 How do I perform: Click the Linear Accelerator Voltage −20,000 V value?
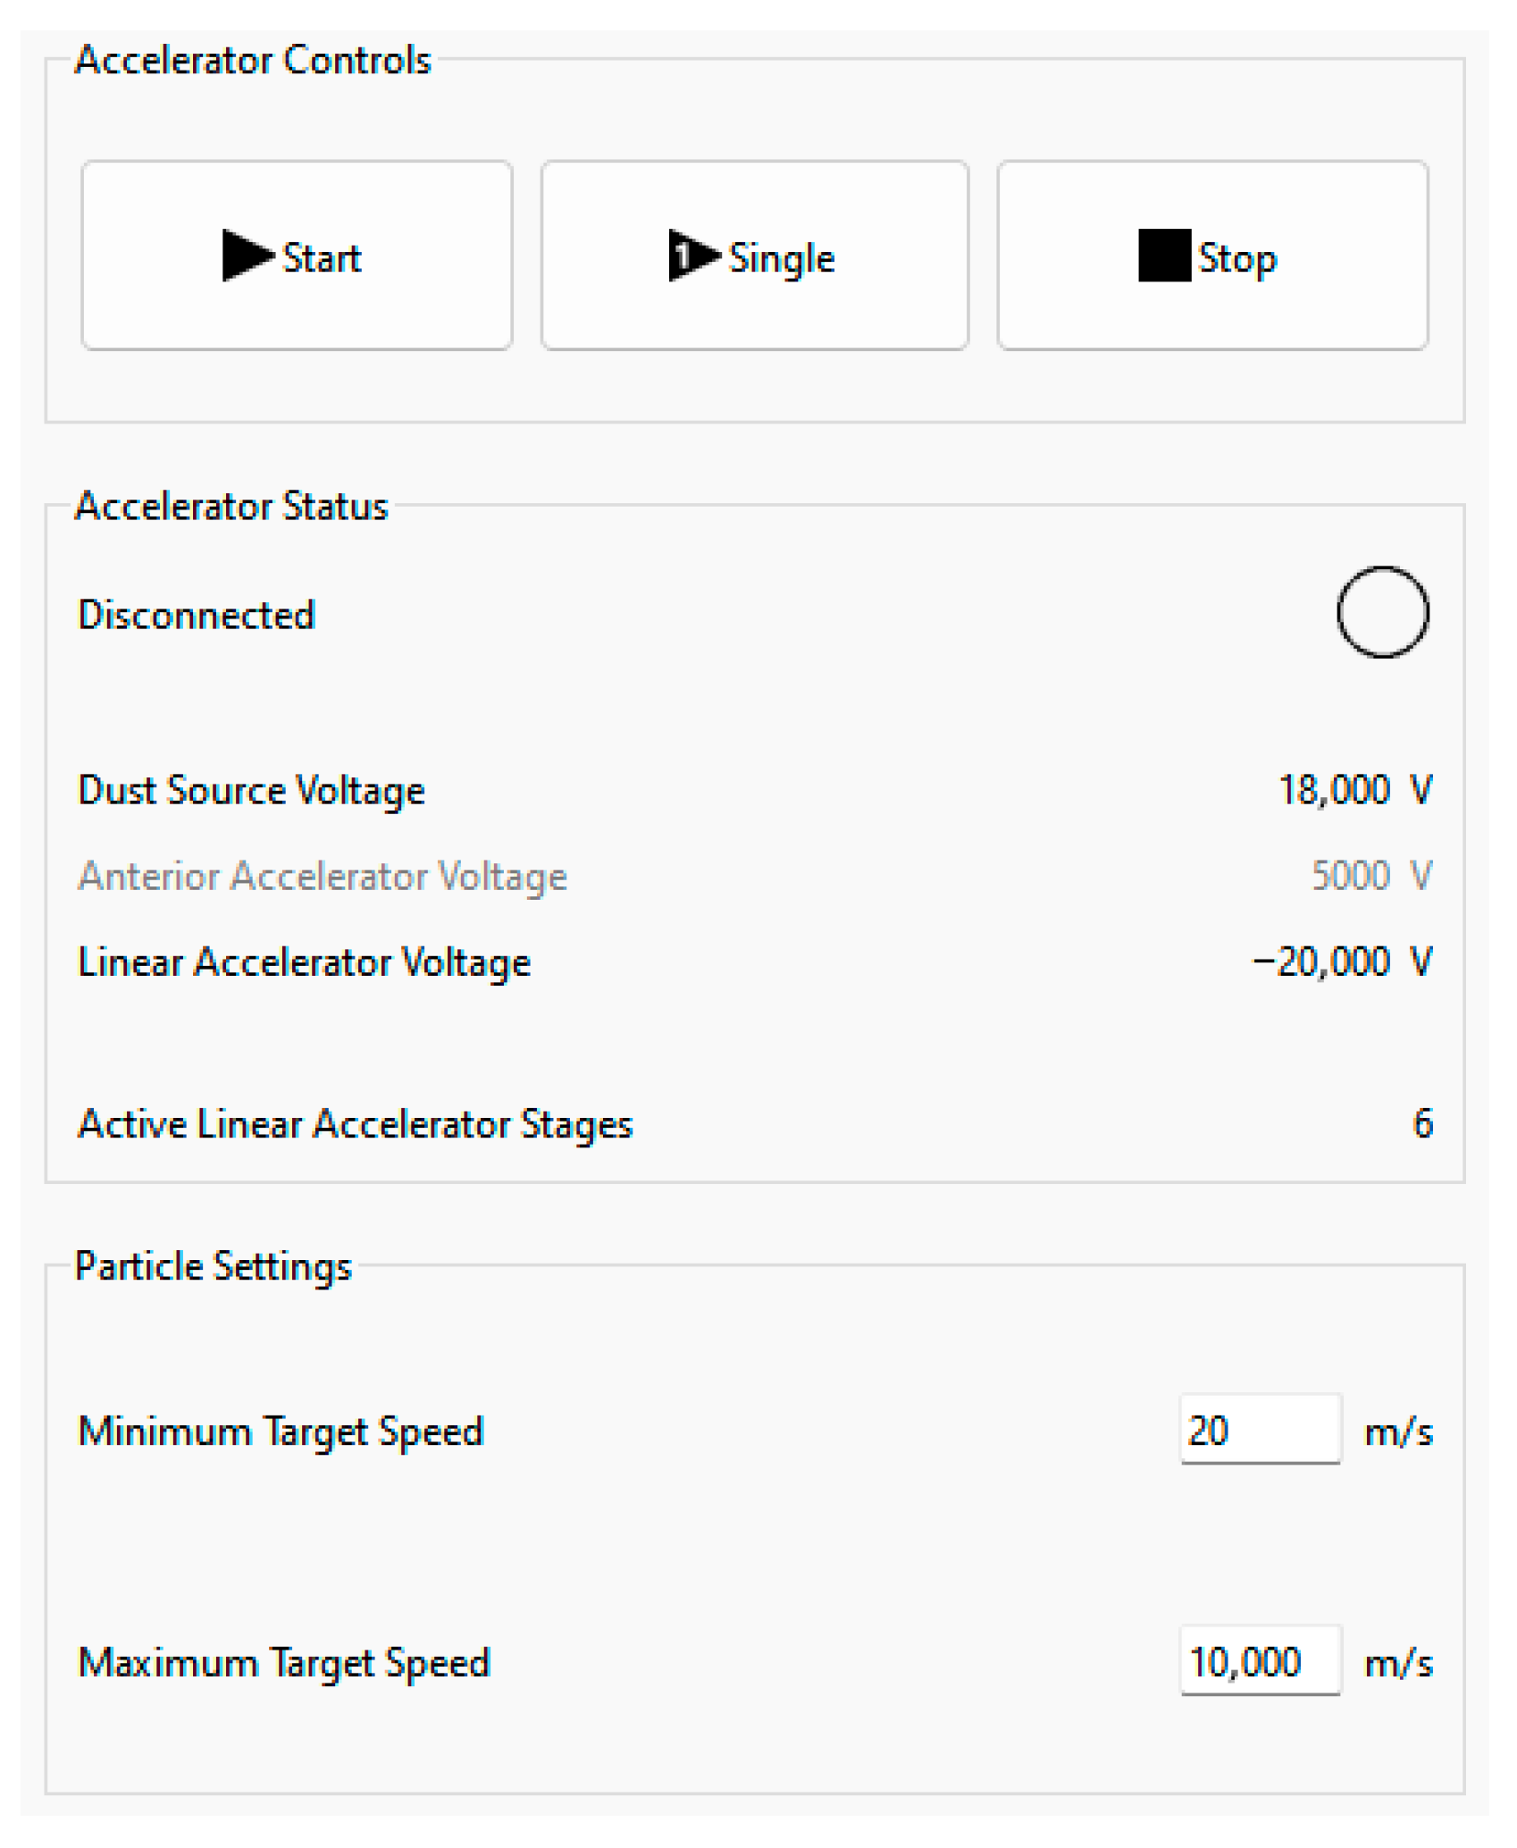pyautogui.click(x=1342, y=962)
